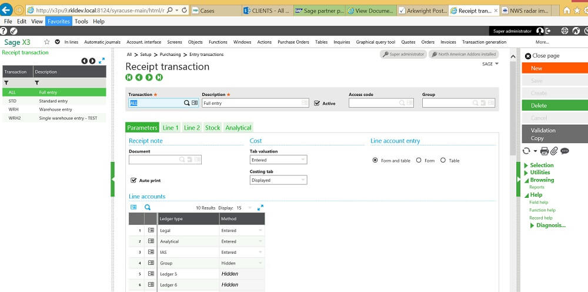Click the Validation Copy button

pyautogui.click(x=554, y=134)
